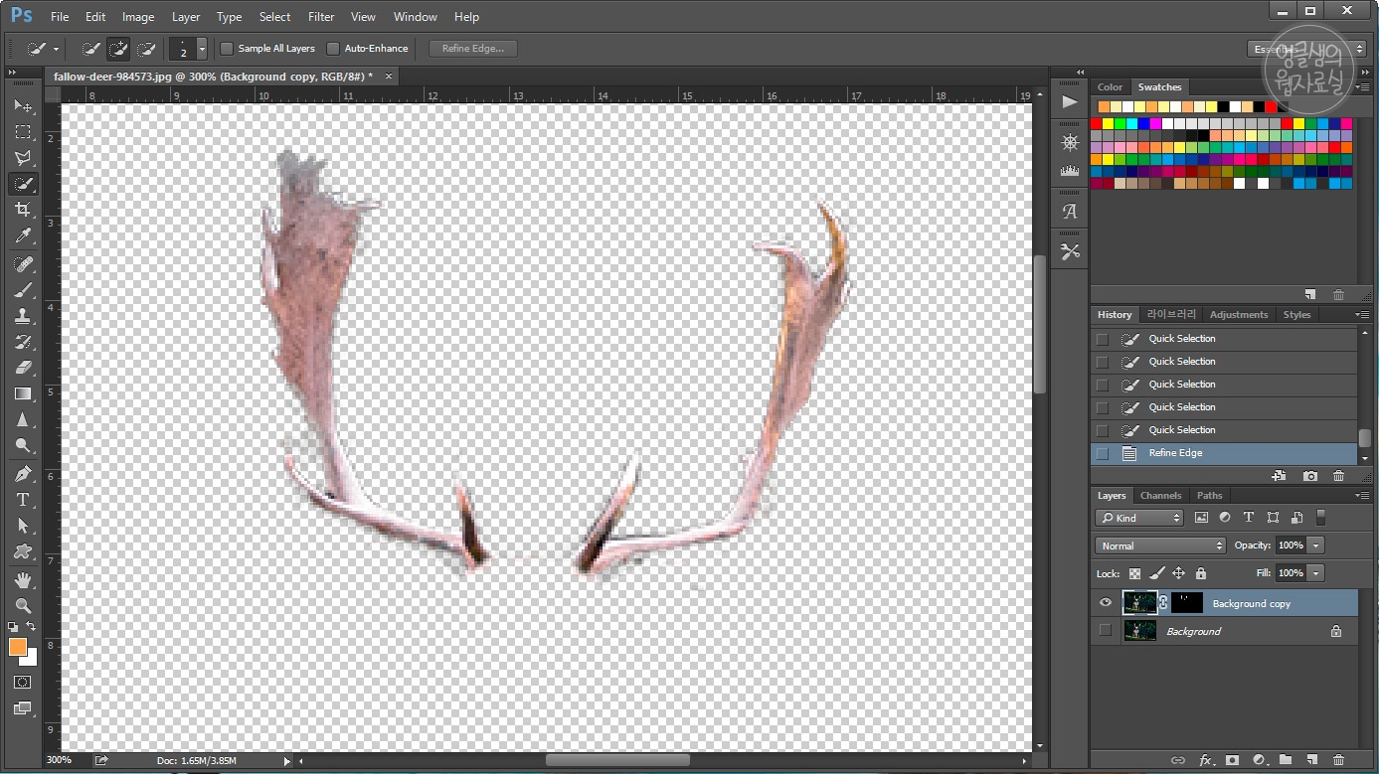The height and width of the screenshot is (774, 1379).
Task: Create new document from current state
Action: [x=1279, y=477]
